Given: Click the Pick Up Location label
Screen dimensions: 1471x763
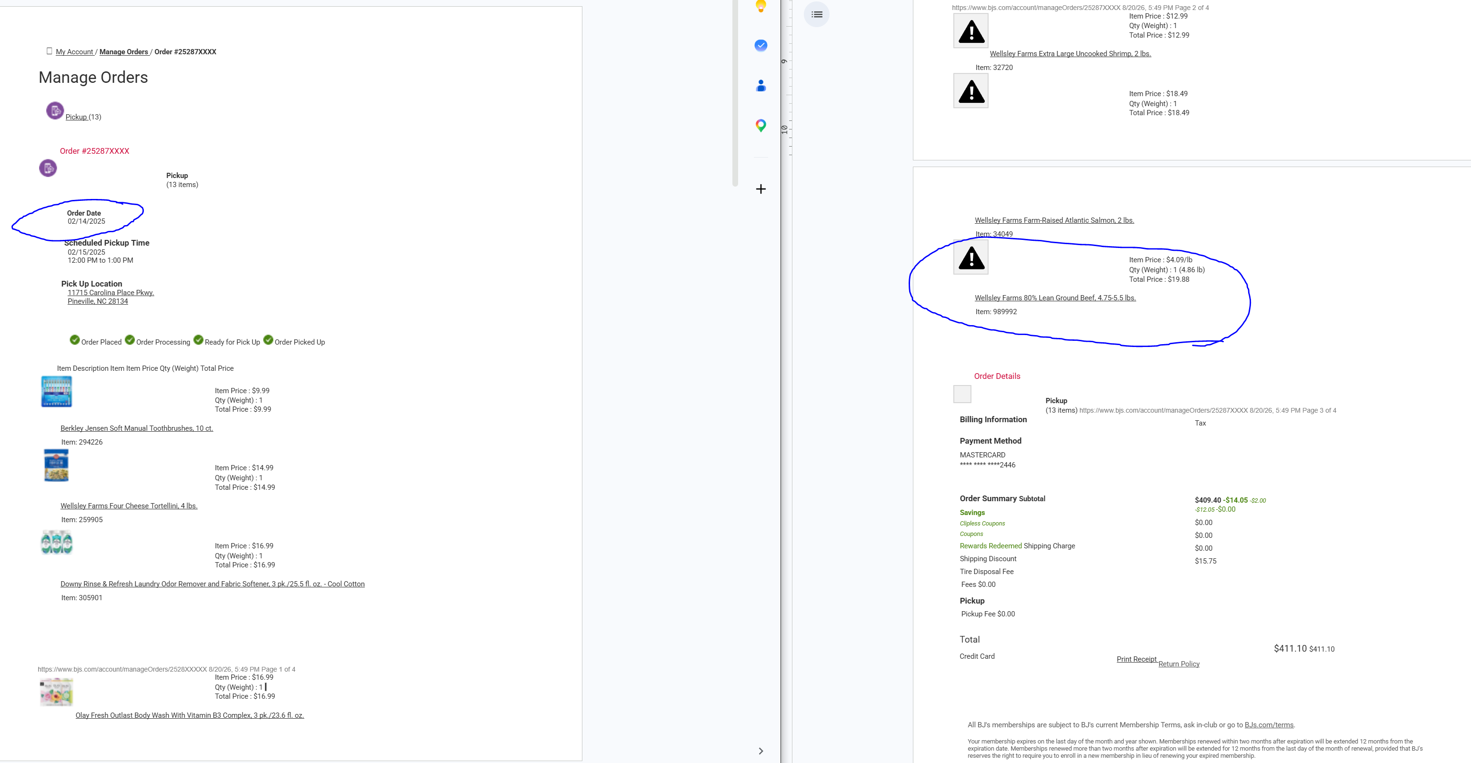Looking at the screenshot, I should click(x=92, y=284).
